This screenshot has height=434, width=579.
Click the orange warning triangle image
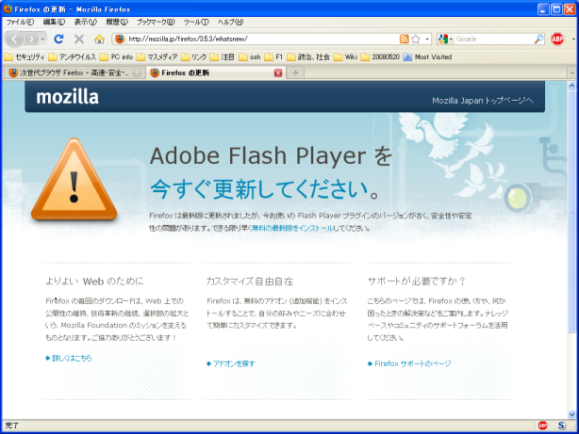[74, 180]
